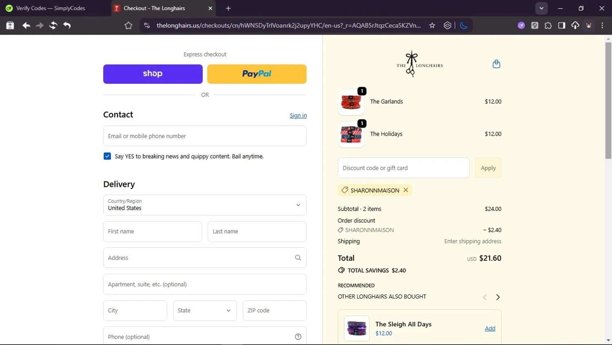The image size is (612, 345).
Task: Click the Sign in link
Action: 298,116
